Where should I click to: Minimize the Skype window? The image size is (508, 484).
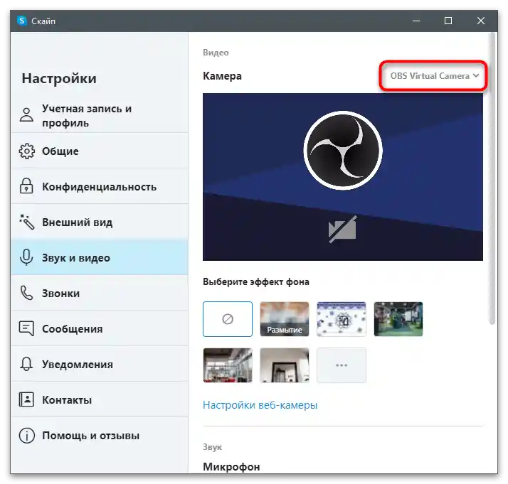pos(416,21)
